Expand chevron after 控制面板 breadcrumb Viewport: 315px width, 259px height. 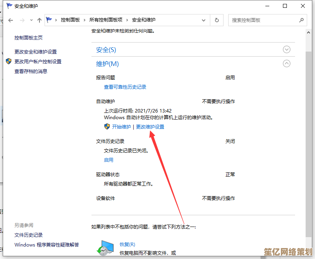pos(84,20)
